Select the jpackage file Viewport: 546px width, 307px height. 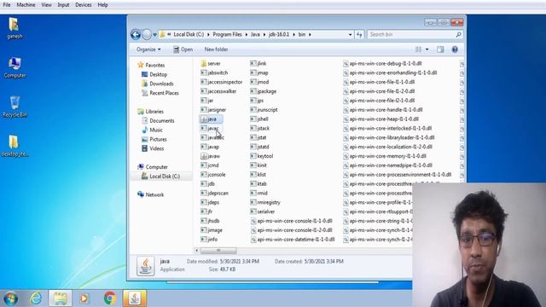(264, 91)
